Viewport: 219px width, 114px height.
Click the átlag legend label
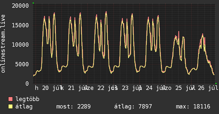(24, 107)
